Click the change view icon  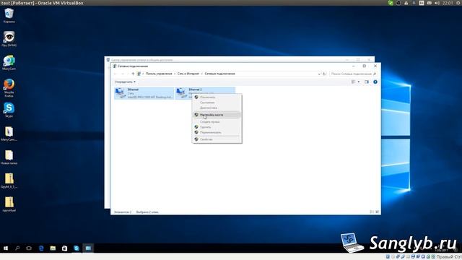353,82
